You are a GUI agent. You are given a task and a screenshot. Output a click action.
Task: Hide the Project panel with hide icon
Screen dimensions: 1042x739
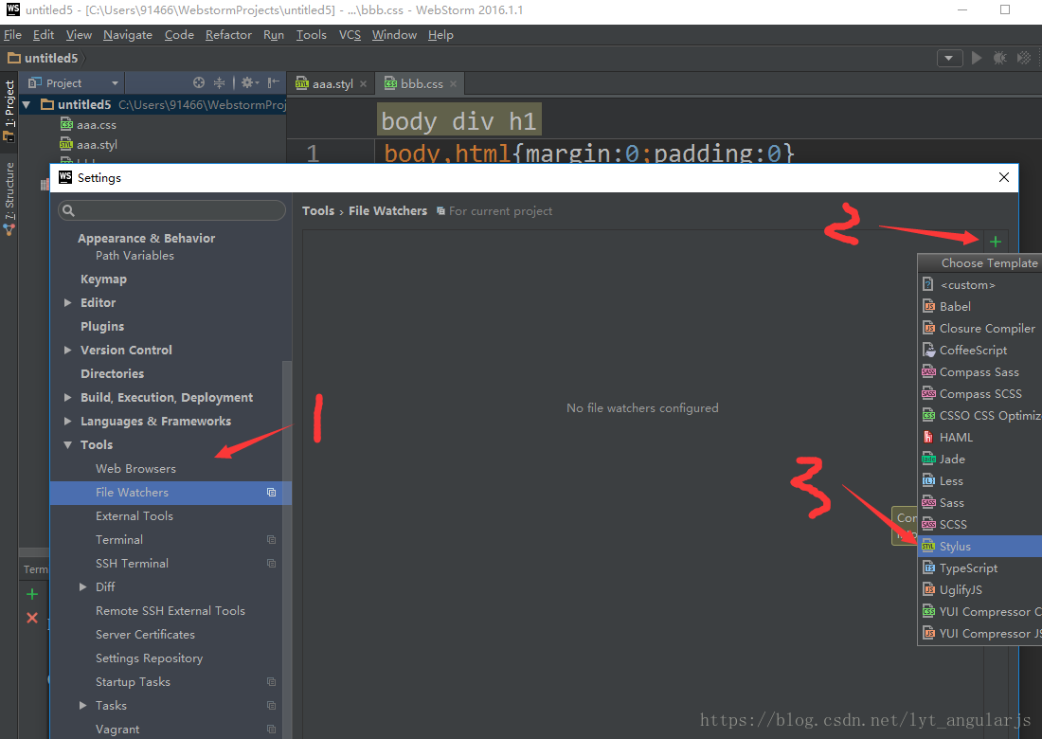[273, 82]
